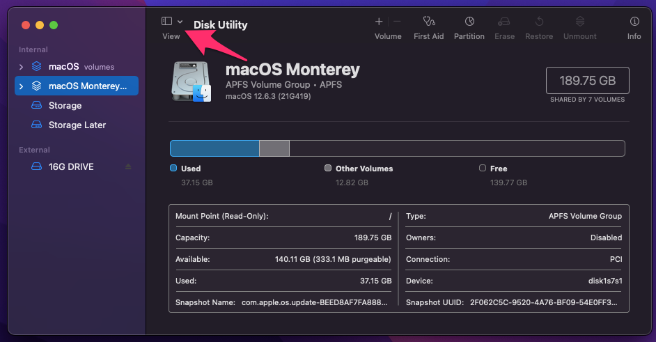Click the macOS Monterey stack icon
Image resolution: width=656 pixels, height=342 pixels.
tap(37, 86)
